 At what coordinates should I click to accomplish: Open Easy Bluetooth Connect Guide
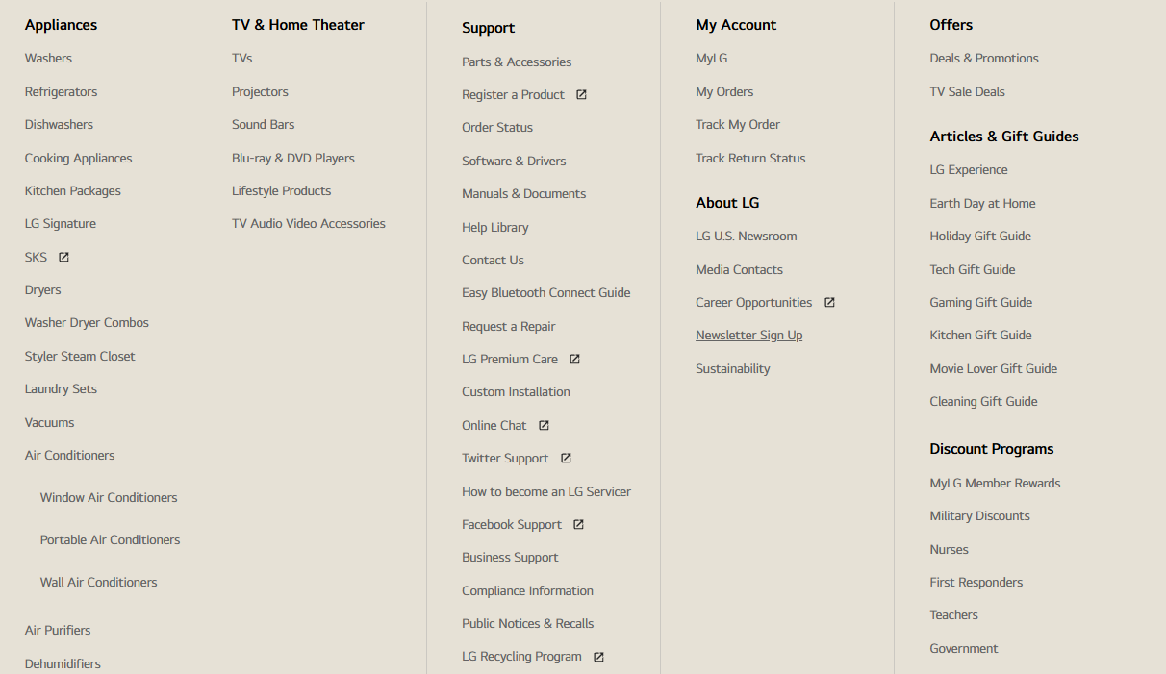point(546,293)
